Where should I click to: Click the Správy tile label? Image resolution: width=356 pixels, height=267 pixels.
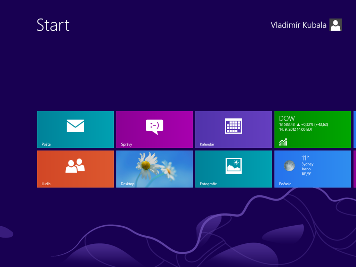pos(127,144)
